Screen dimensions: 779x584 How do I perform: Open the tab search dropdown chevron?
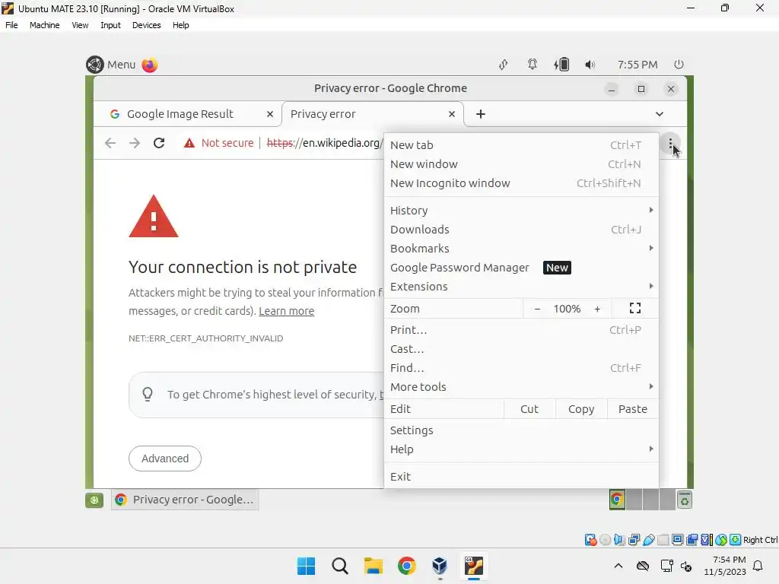pos(660,114)
